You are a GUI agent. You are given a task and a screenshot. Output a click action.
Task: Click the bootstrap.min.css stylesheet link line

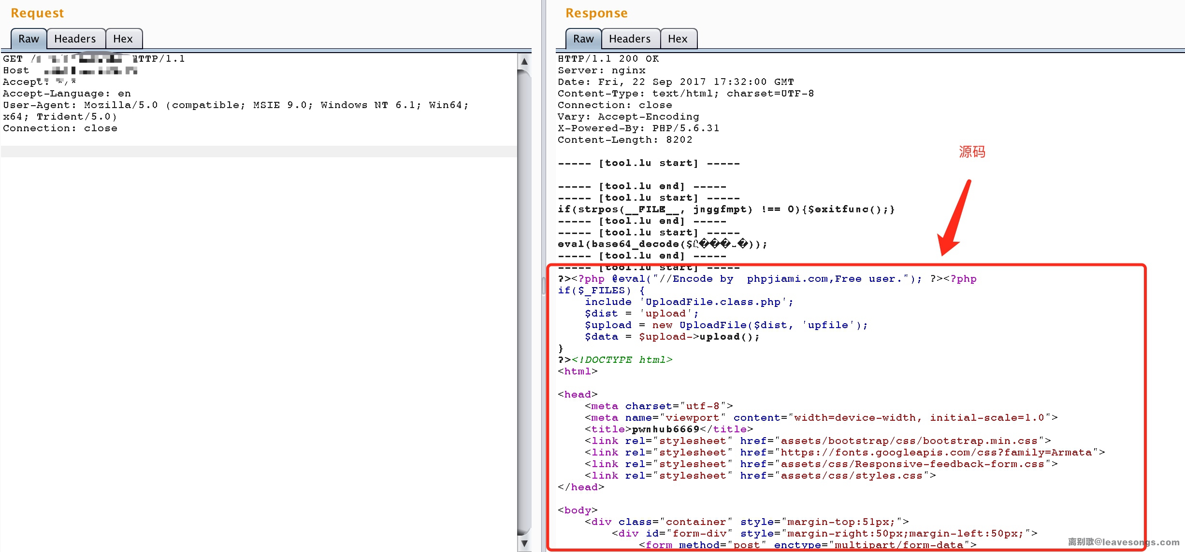(818, 441)
